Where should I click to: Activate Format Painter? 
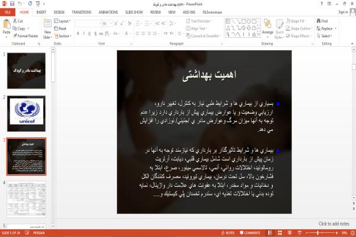pyautogui.click(x=26, y=36)
